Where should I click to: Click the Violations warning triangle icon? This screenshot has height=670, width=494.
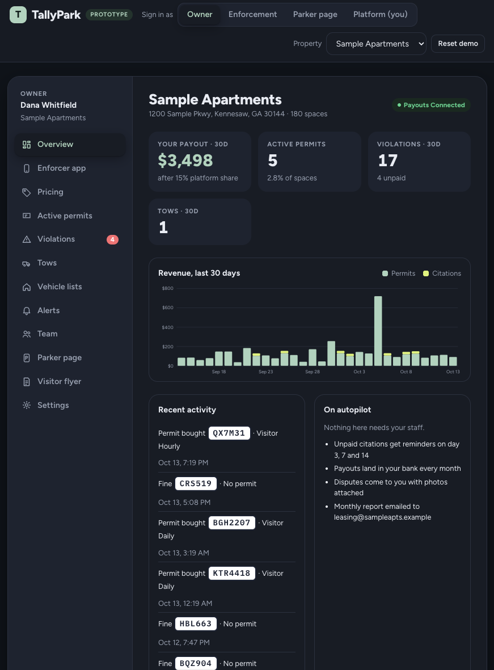tap(27, 239)
